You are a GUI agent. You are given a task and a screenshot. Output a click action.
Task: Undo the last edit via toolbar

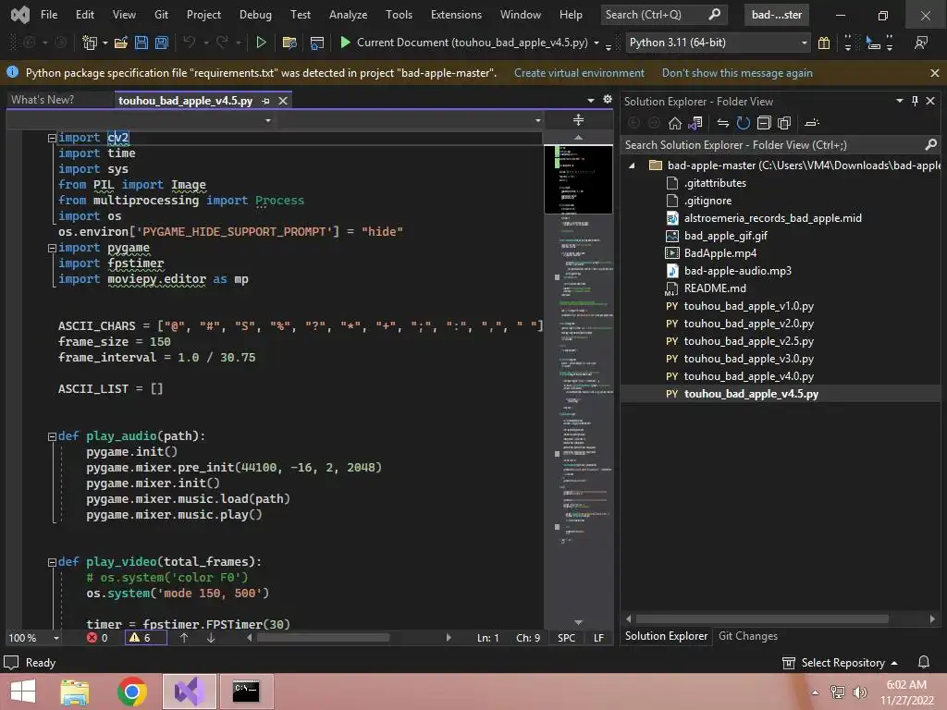point(189,43)
